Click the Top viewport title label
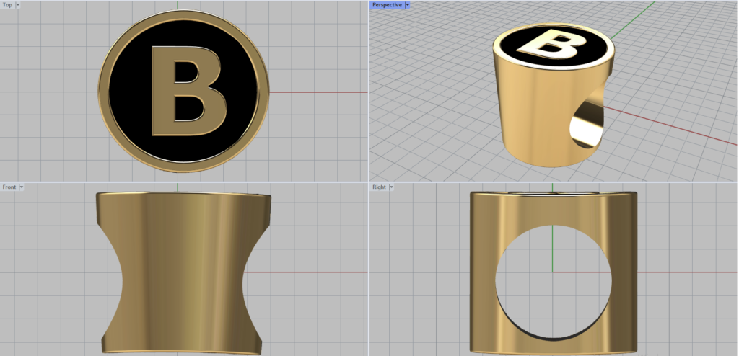The image size is (739, 356). (x=7, y=4)
